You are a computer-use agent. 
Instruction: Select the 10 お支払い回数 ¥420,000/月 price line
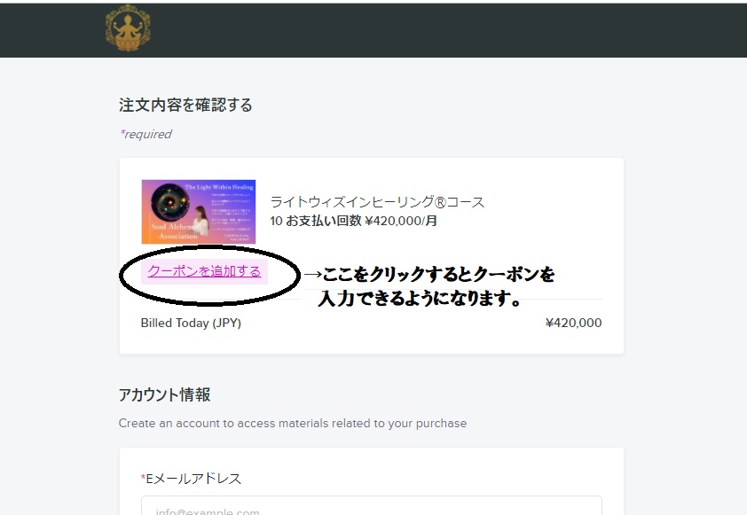pos(353,221)
